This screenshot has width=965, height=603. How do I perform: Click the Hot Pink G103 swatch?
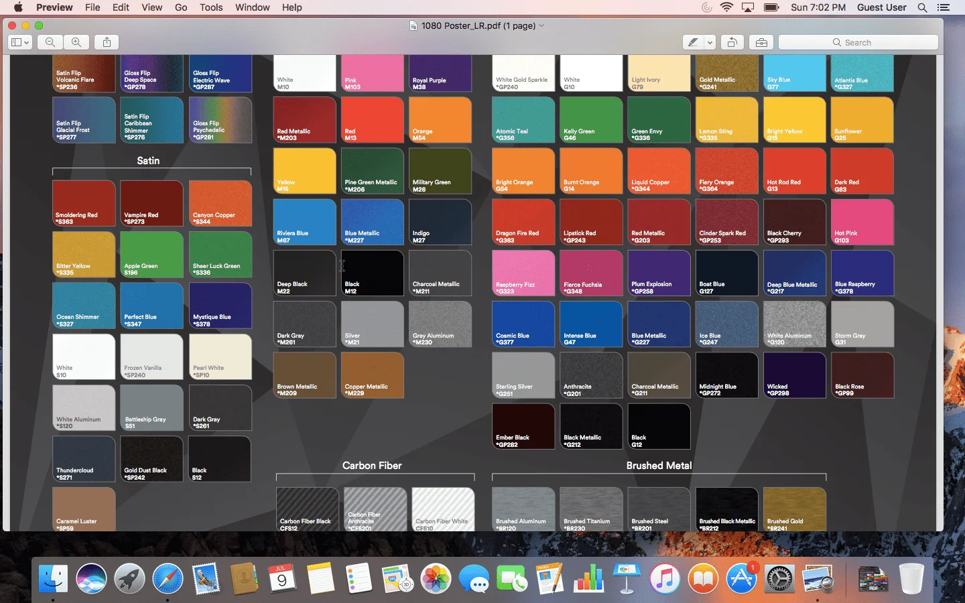862,222
